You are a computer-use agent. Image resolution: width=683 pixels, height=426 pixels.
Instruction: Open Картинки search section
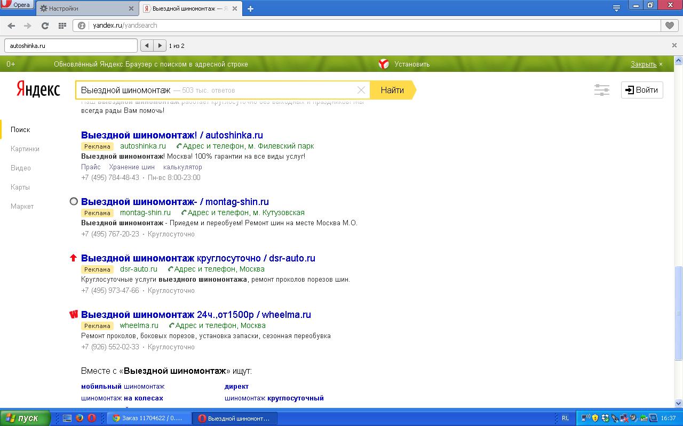coord(25,149)
